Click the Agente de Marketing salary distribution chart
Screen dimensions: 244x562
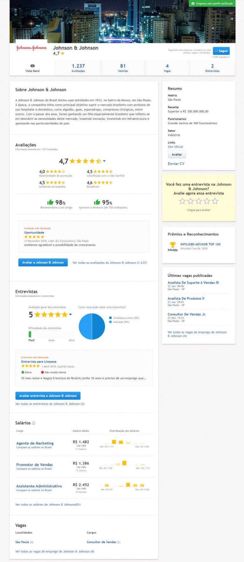124,442
